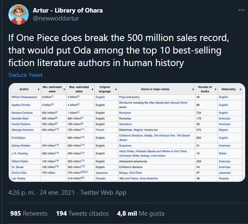Open Artur - Library of Ohara profile name

click(x=68, y=10)
